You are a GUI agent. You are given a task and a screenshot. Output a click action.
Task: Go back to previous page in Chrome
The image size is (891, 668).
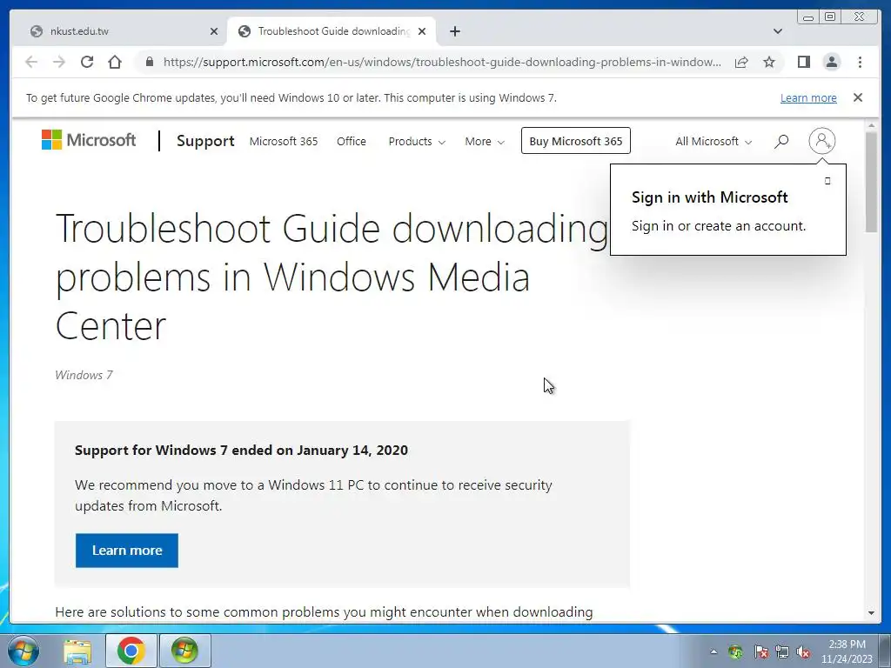[x=31, y=62]
